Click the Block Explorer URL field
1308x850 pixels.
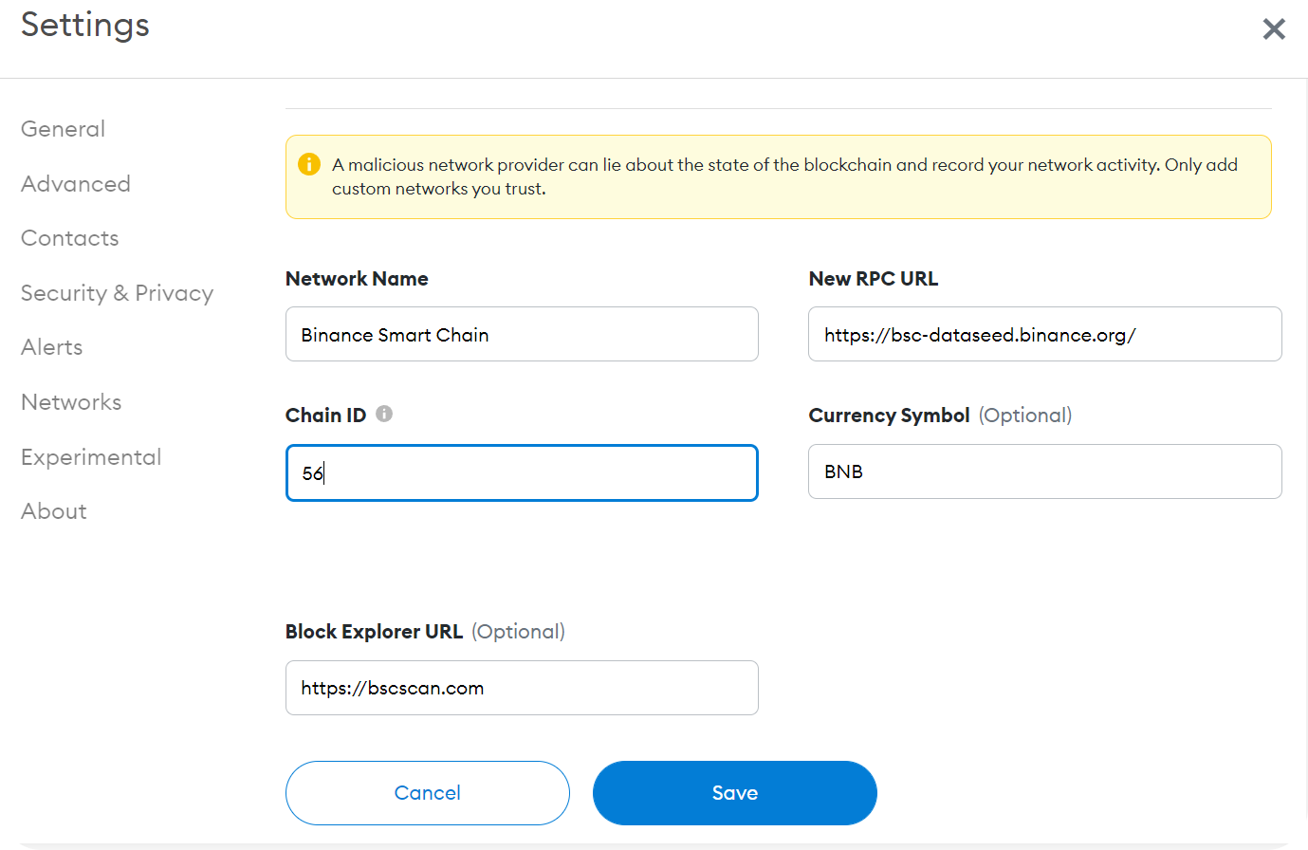click(x=522, y=688)
